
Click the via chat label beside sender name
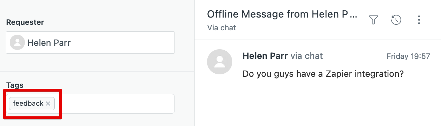[x=307, y=56]
